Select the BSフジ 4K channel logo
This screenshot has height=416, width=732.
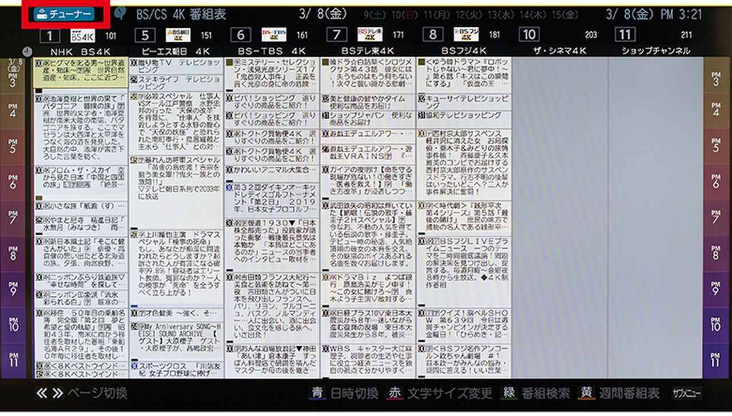click(466, 35)
